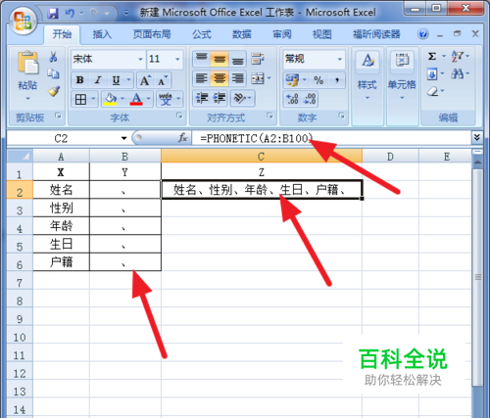Change text orientation
The image size is (490, 418).
pyautogui.click(x=240, y=98)
